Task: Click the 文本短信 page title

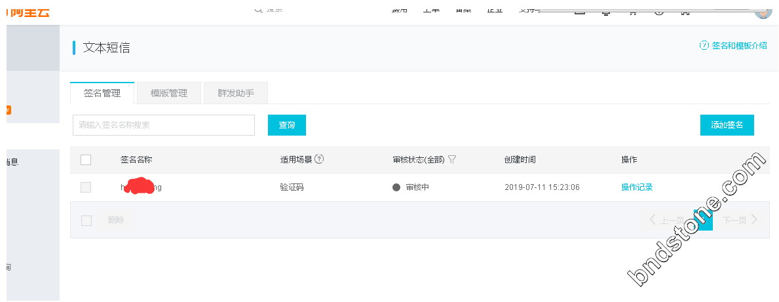Action: tap(106, 48)
